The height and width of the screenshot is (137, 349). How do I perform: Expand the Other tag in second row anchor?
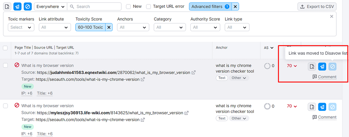239,118
